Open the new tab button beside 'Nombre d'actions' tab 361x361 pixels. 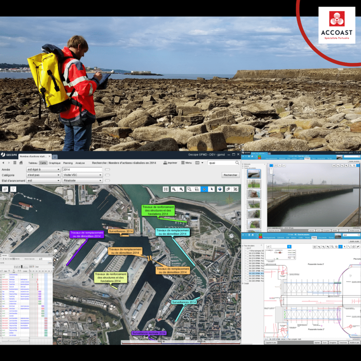tap(55, 157)
